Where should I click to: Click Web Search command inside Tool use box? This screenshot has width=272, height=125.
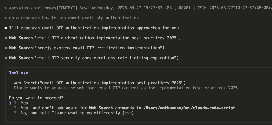(99, 83)
